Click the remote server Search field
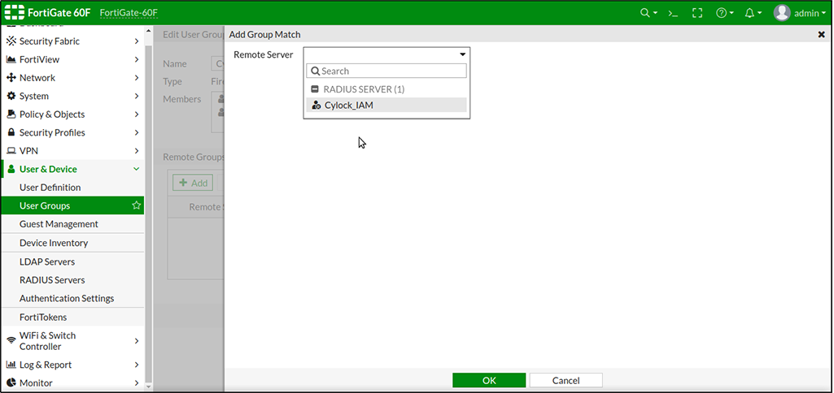The image size is (834, 393). click(391, 71)
